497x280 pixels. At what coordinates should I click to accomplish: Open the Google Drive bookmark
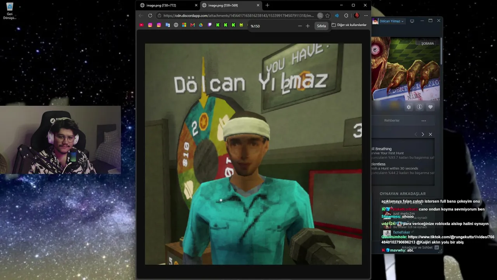pos(201,25)
